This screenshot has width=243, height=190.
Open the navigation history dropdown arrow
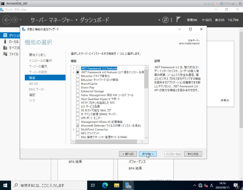(20, 20)
